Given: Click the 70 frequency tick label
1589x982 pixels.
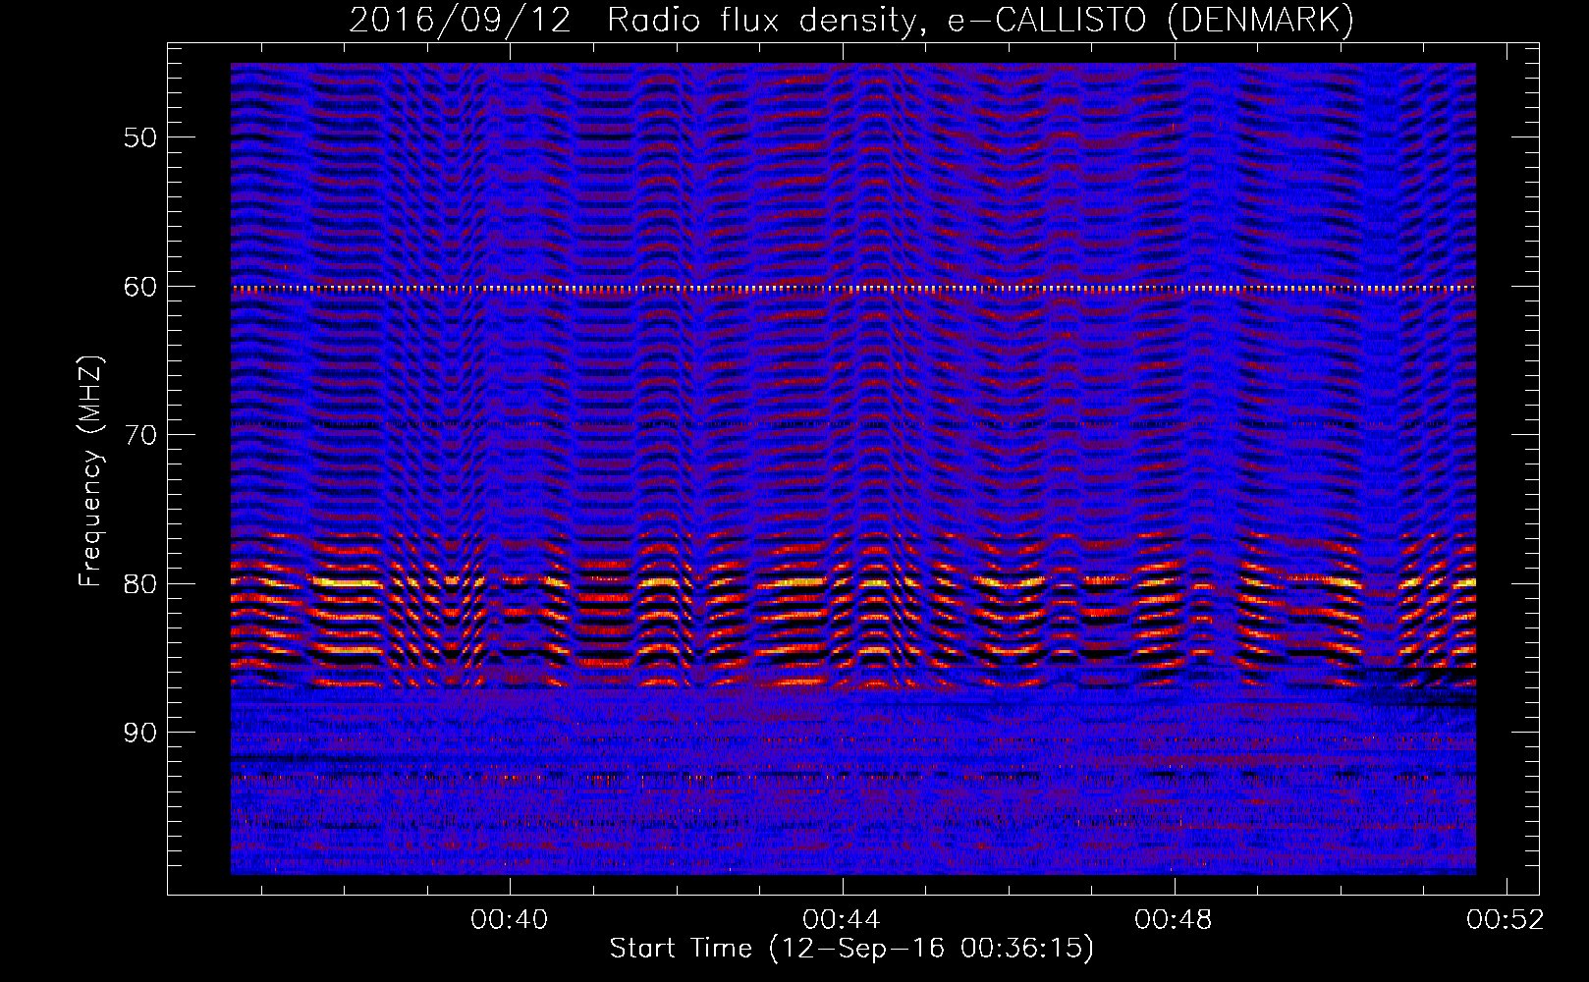Looking at the screenshot, I should tap(139, 435).
